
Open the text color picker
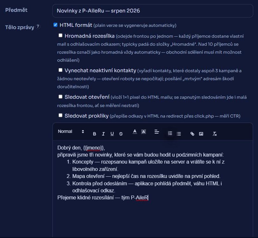coord(135,132)
